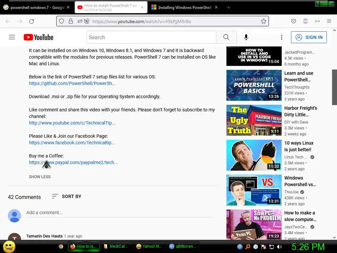Viewport: 337px width, 253px height.
Task: Open the youtube.com/c/TechnicalTip channel link
Action: coord(72,123)
